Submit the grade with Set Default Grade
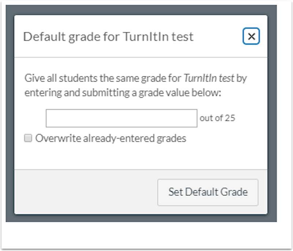The image size is (293, 251). point(208,192)
